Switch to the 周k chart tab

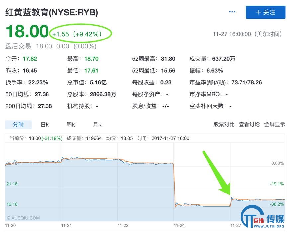(x=71, y=125)
